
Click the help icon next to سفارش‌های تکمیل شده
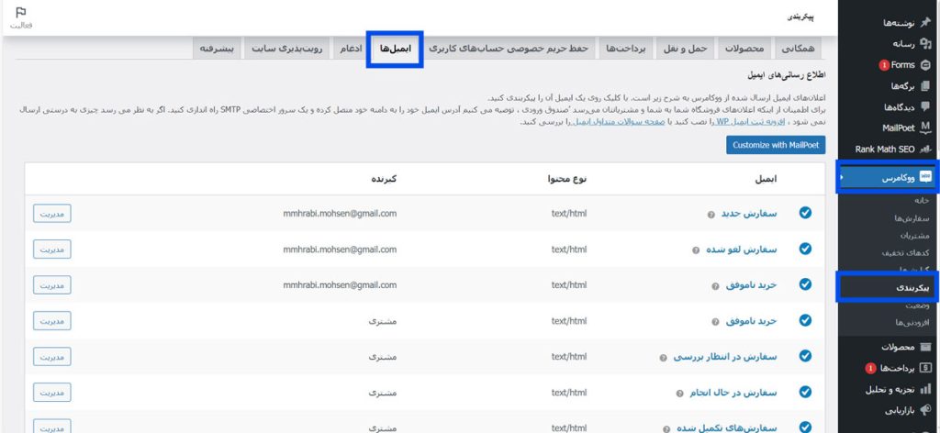pos(666,429)
